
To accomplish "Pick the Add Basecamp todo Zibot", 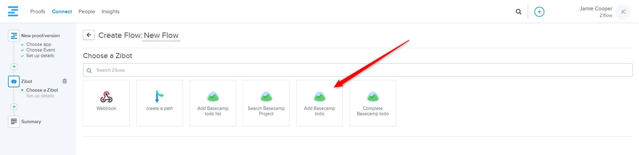I will pos(319,103).
